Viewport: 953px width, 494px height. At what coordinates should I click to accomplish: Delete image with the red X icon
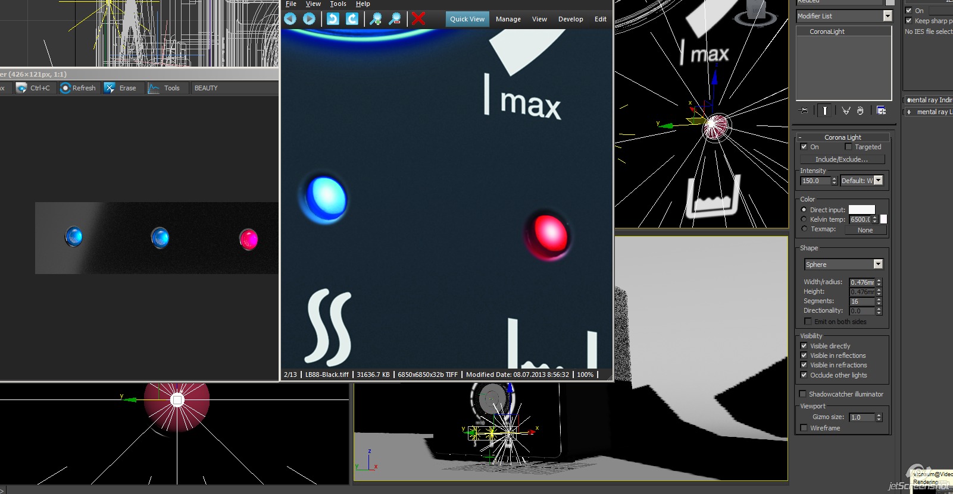pos(418,19)
